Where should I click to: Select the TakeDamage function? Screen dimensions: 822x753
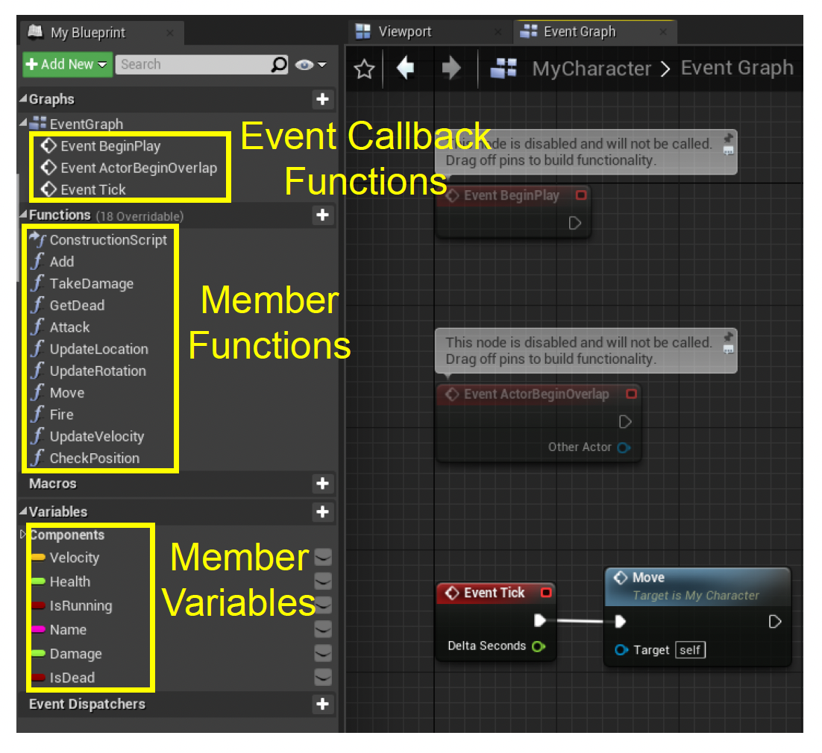(91, 283)
